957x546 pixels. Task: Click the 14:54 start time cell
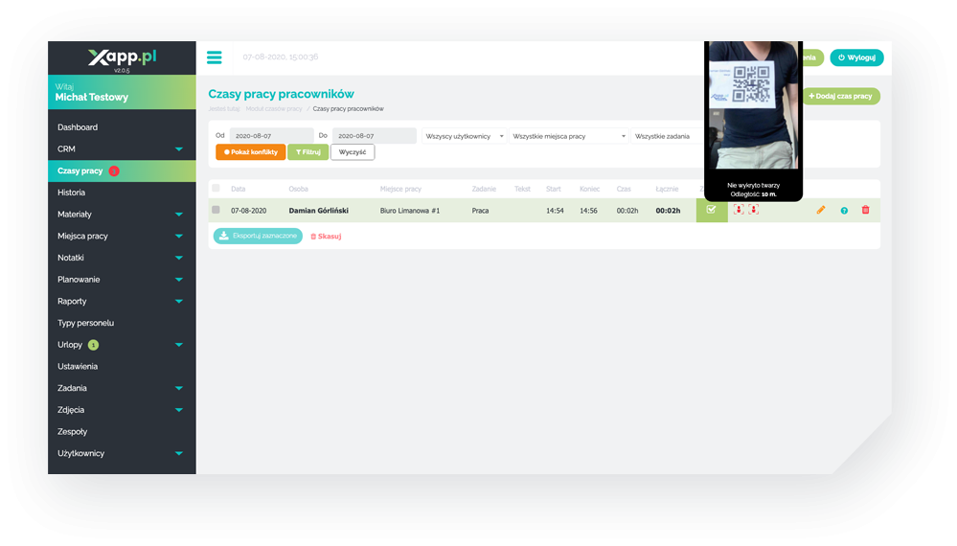pos(555,211)
